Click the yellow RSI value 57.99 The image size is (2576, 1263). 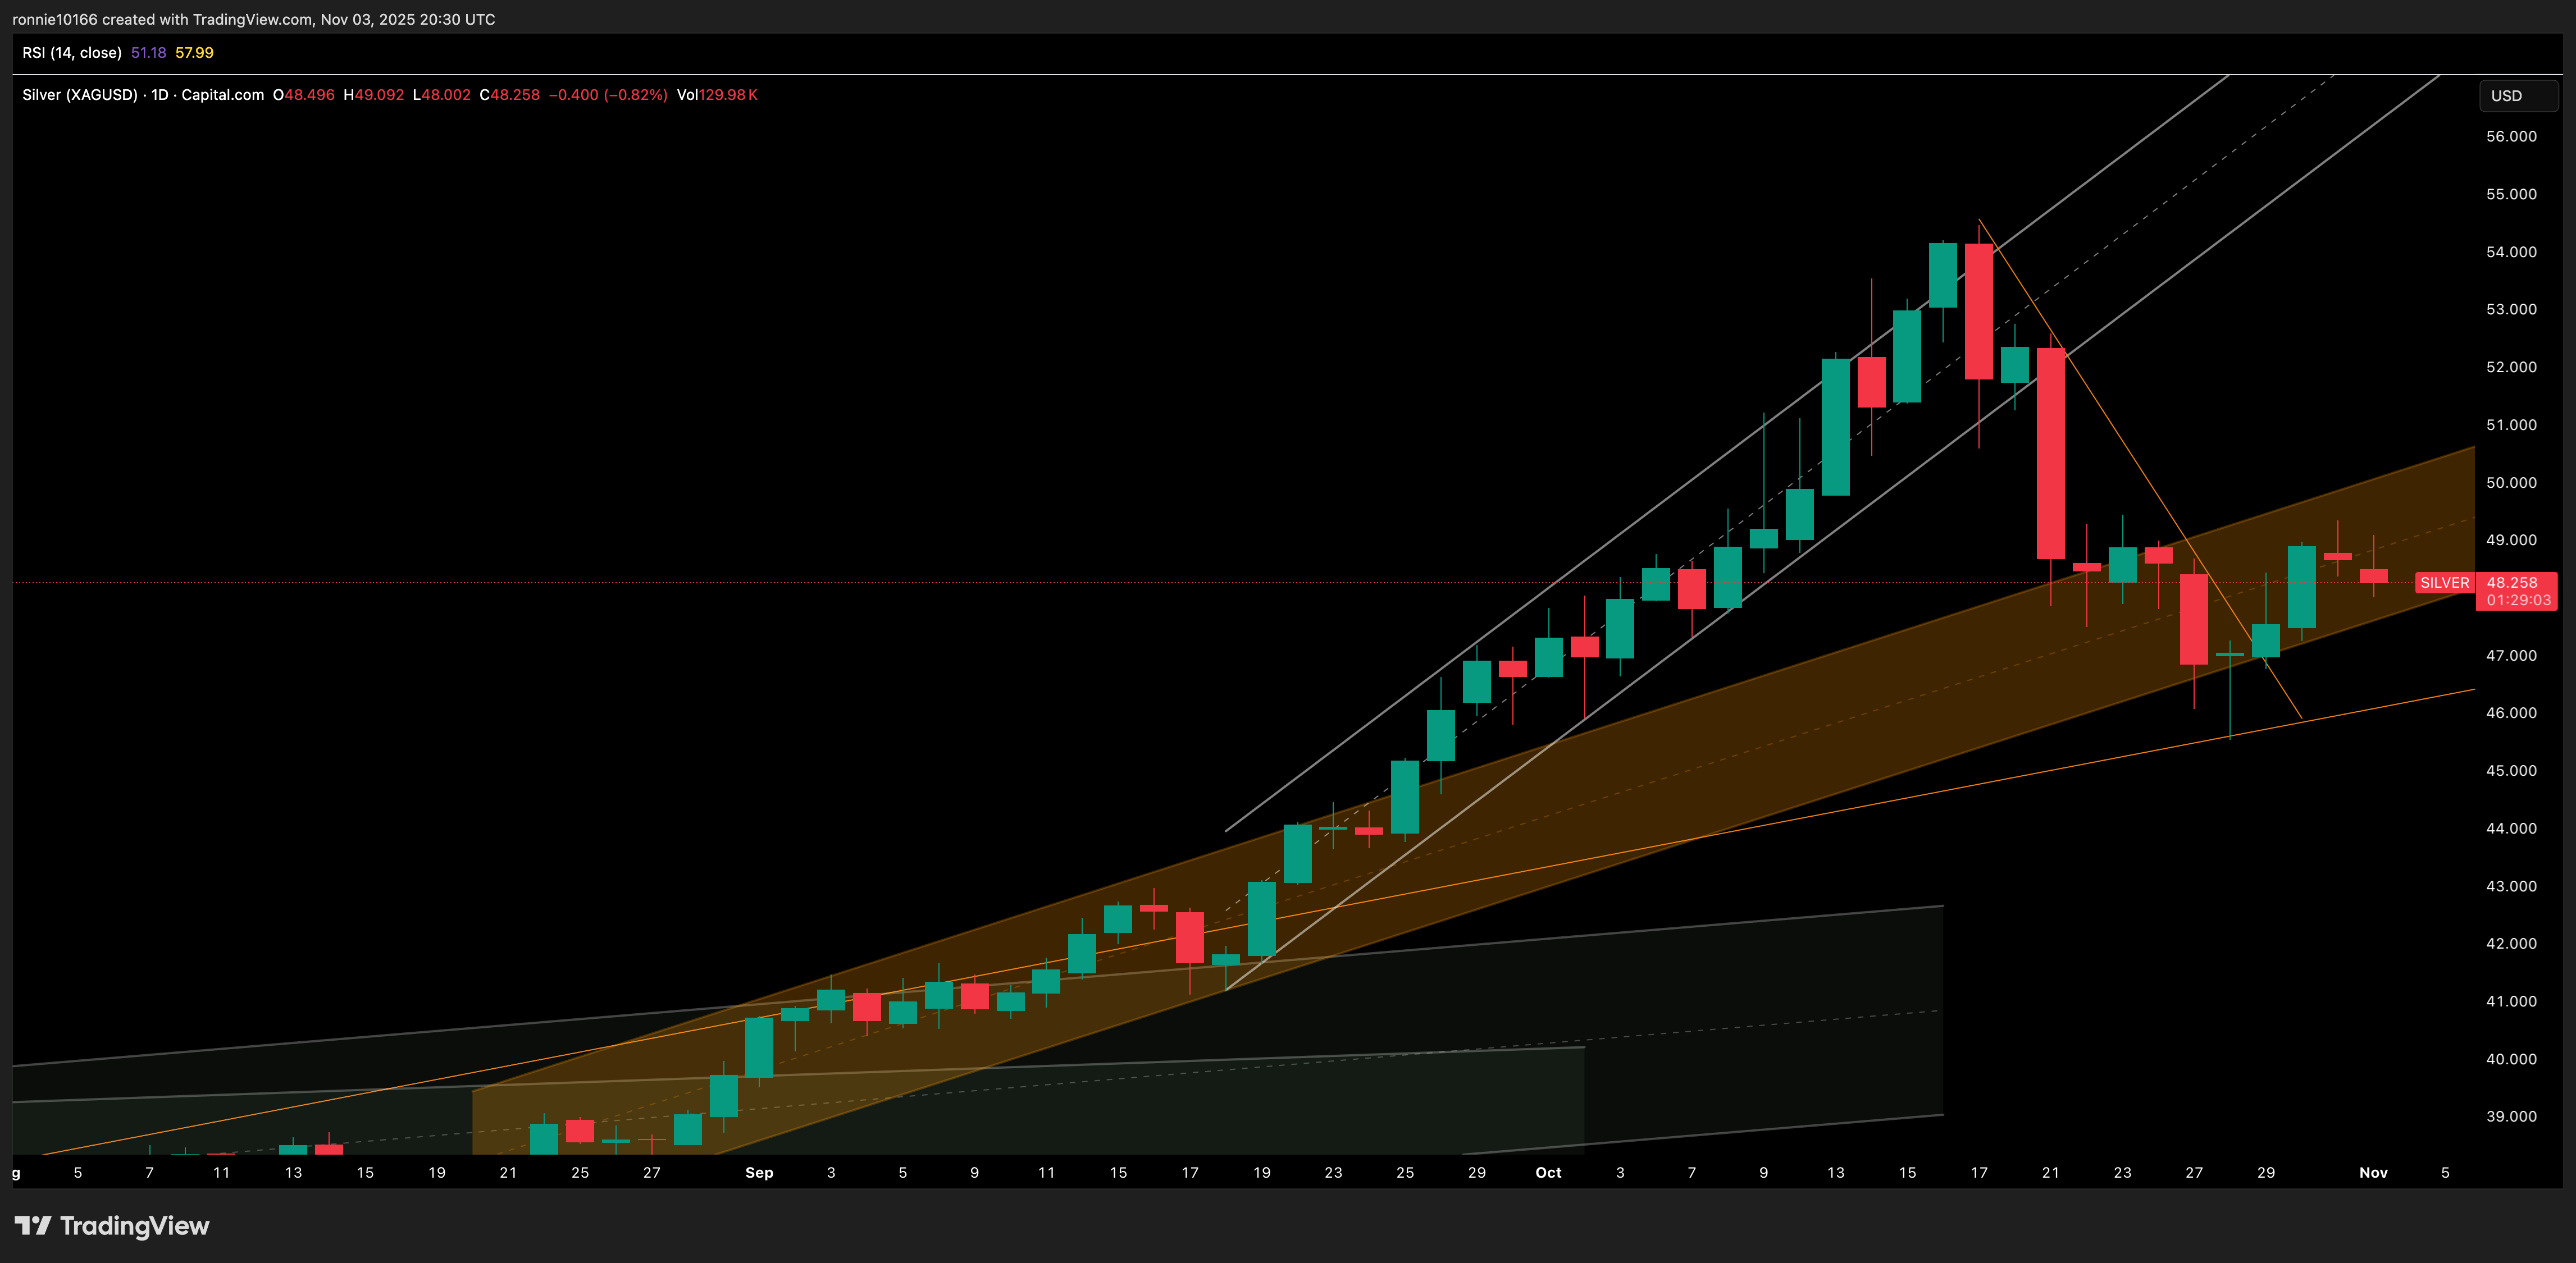194,52
